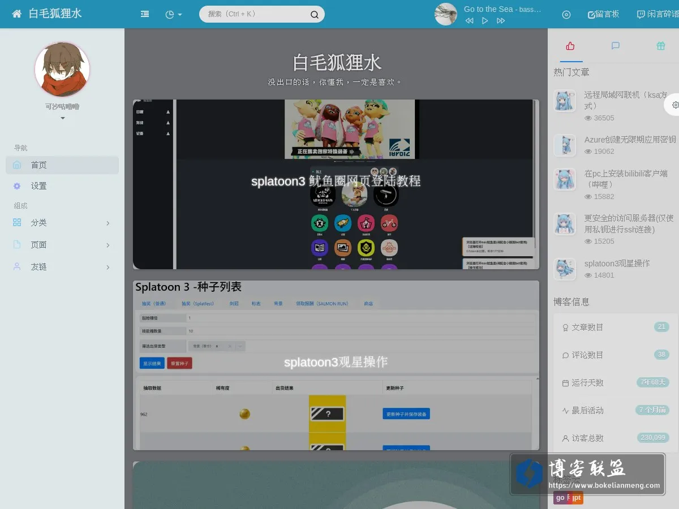Viewport: 679px width, 509px height.
Task: Click the thumbnail beside 在pc上安装bilibili客户端
Action: click(565, 179)
